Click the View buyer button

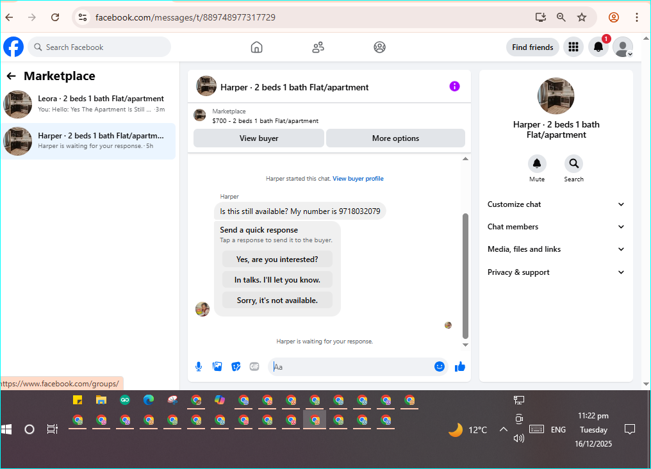[x=259, y=138]
